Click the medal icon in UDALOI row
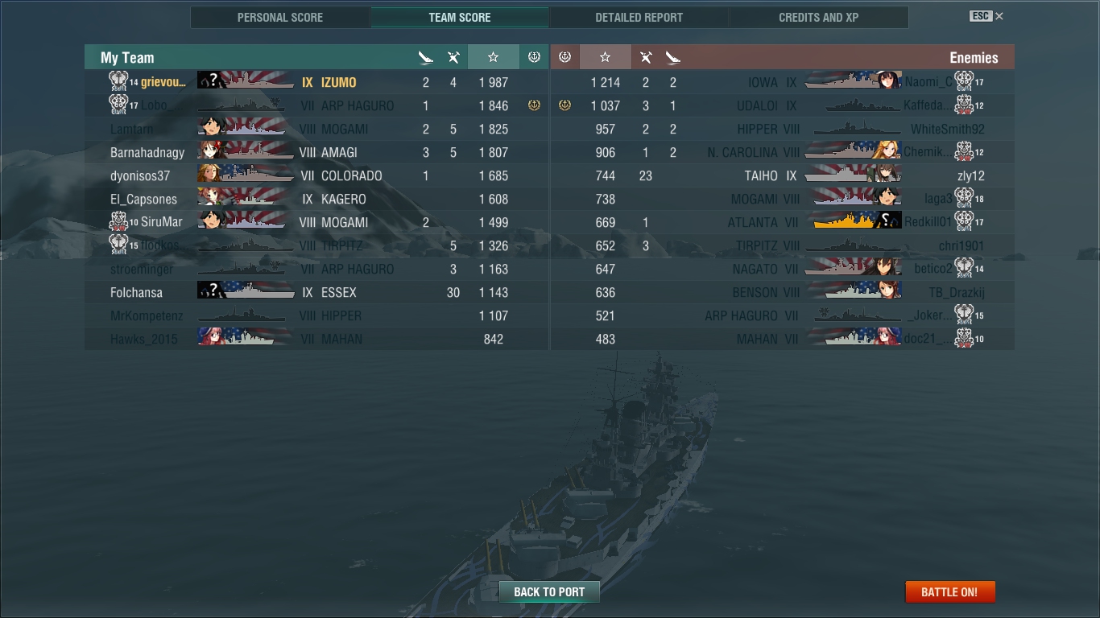The image size is (1100, 618). [564, 105]
